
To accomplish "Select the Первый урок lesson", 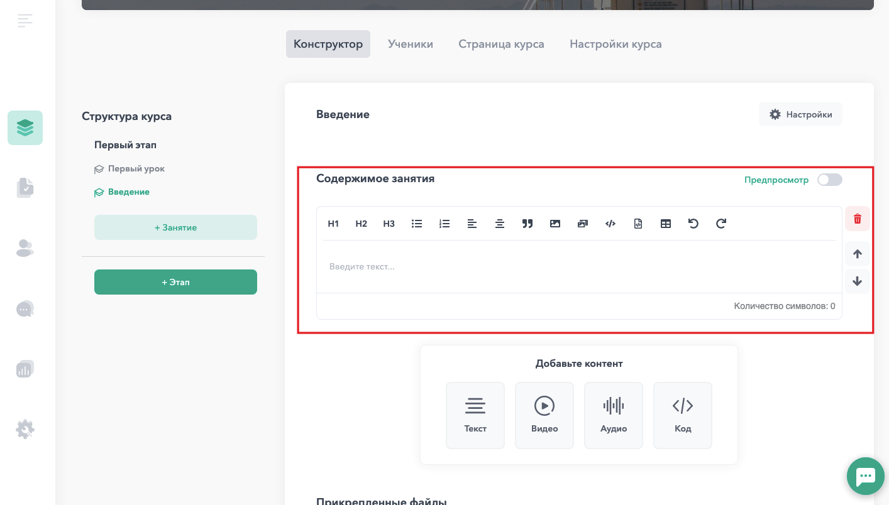I will coord(130,169).
